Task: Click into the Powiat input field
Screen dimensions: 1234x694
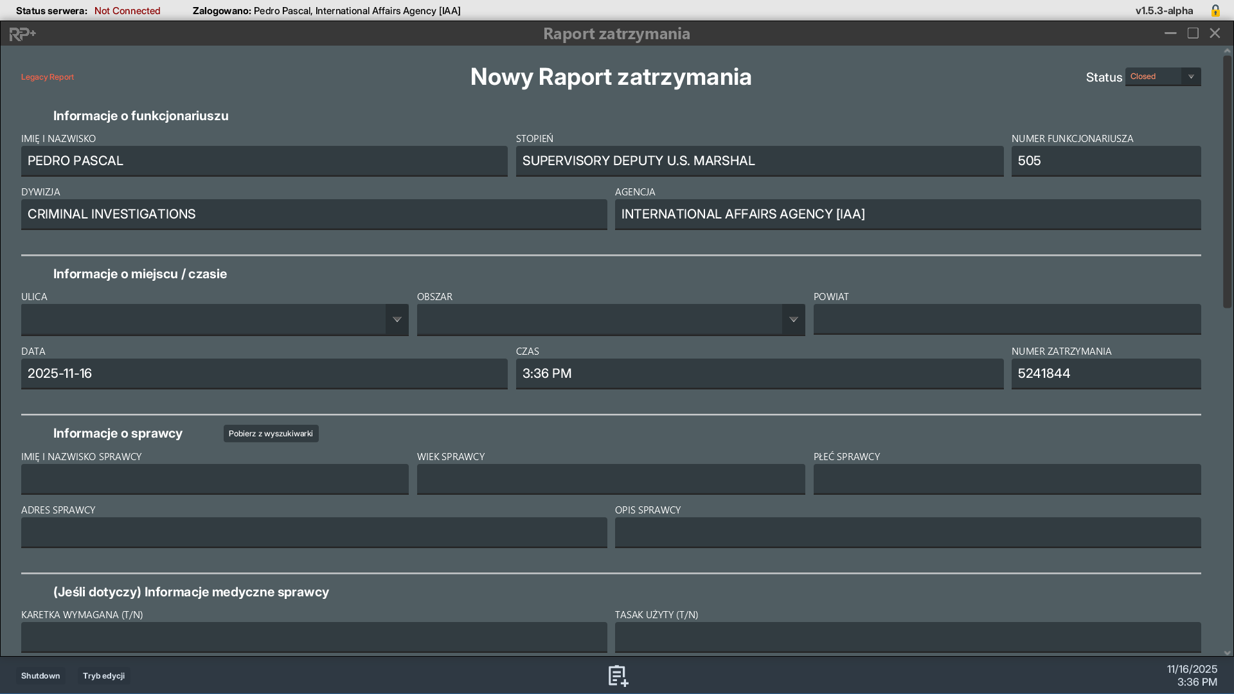Action: pos(1006,319)
